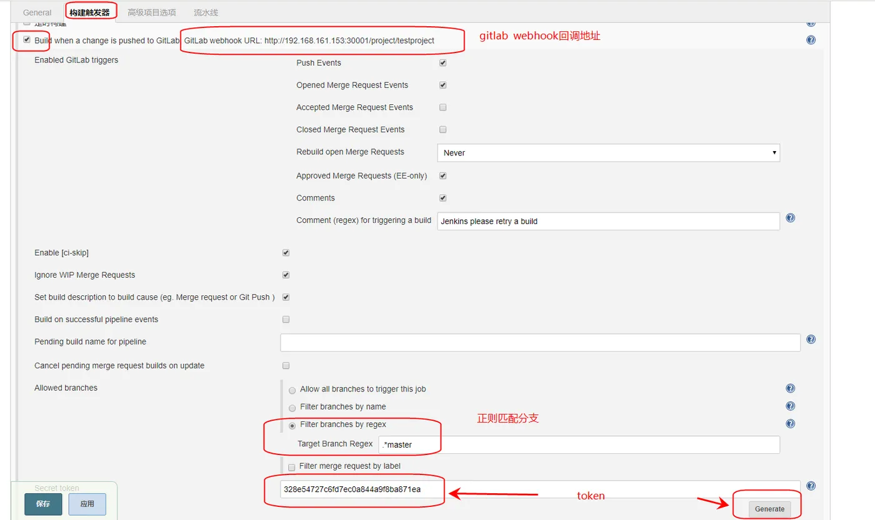This screenshot has width=875, height=520.
Task: Select Allow all branches to trigger this job
Action: point(292,390)
